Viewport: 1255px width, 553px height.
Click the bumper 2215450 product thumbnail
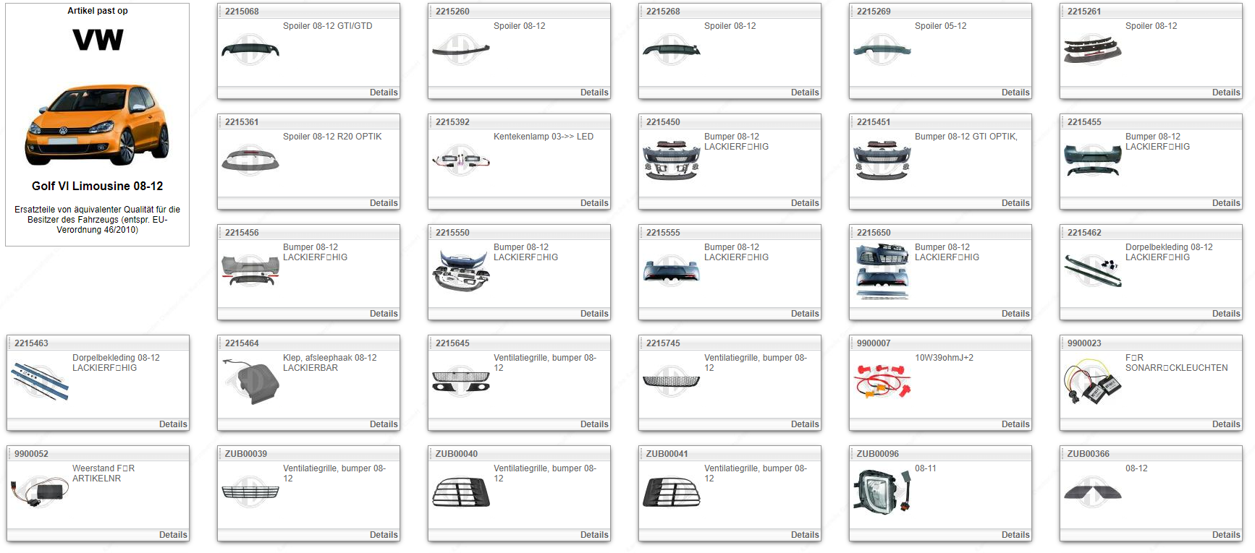pyautogui.click(x=671, y=160)
